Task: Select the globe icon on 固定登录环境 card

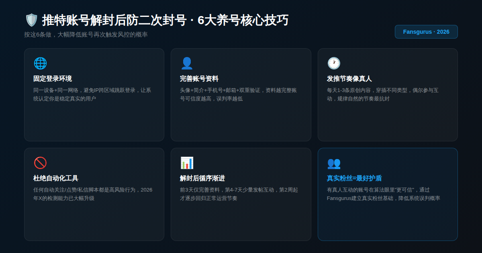Action: (40, 63)
